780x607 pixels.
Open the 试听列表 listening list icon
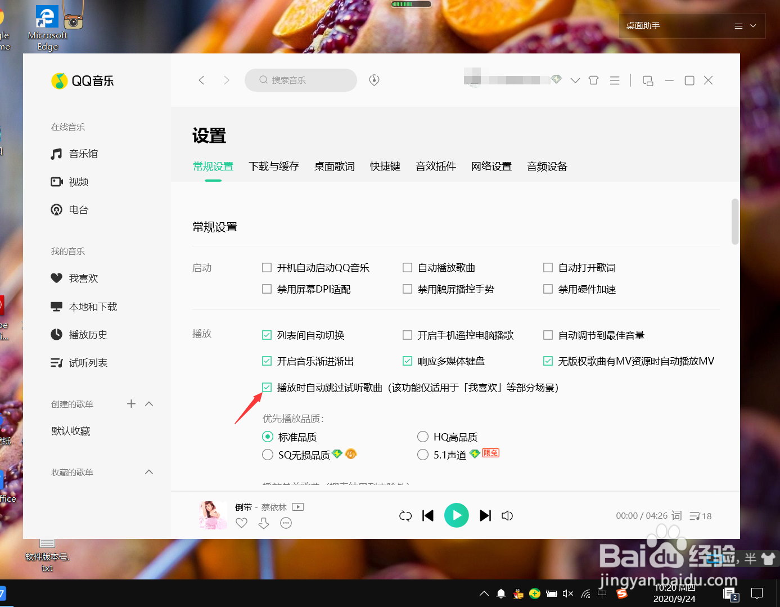point(56,363)
